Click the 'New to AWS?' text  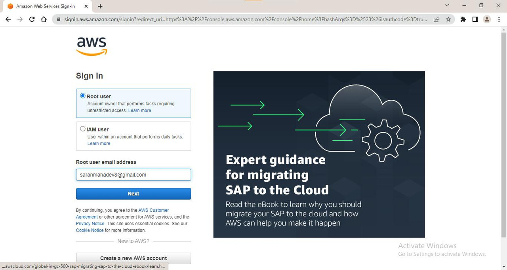click(x=133, y=241)
